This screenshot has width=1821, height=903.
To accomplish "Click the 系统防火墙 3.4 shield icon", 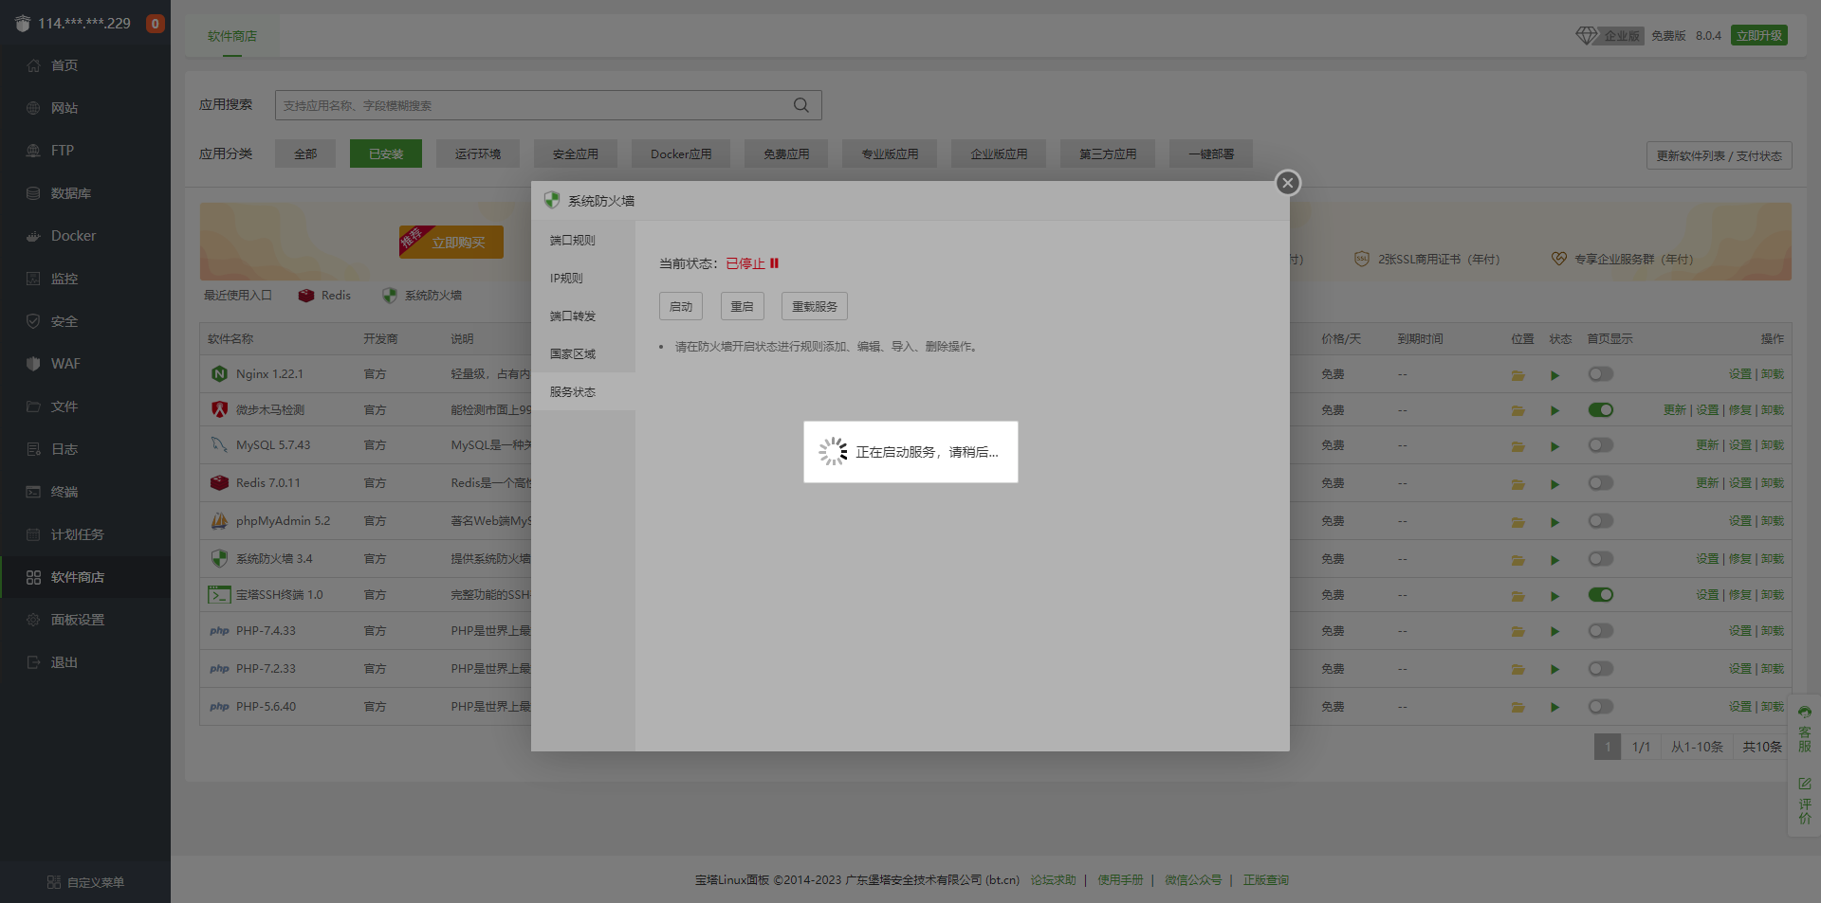I will click(219, 558).
